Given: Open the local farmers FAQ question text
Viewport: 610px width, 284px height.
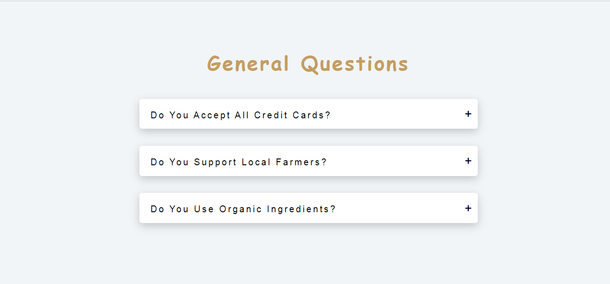Looking at the screenshot, I should point(239,162).
